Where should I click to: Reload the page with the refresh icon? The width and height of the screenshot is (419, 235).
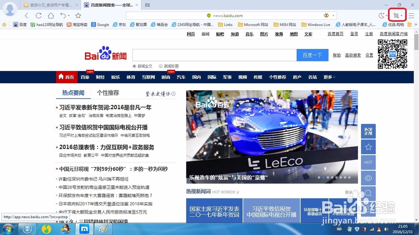tap(39, 15)
